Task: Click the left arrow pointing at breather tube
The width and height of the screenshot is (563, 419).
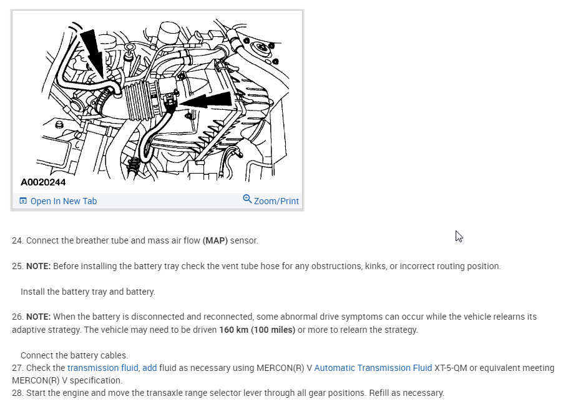Action: [94, 54]
